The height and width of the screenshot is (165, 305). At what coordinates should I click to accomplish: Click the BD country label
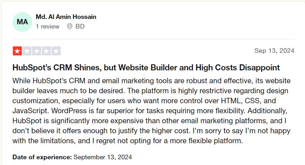pyautogui.click(x=80, y=26)
